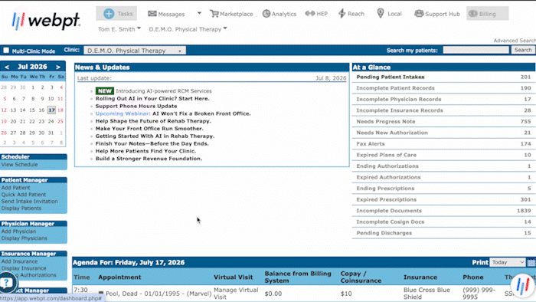Open the Support Hub icon
The image size is (536, 302).
(x=419, y=14)
